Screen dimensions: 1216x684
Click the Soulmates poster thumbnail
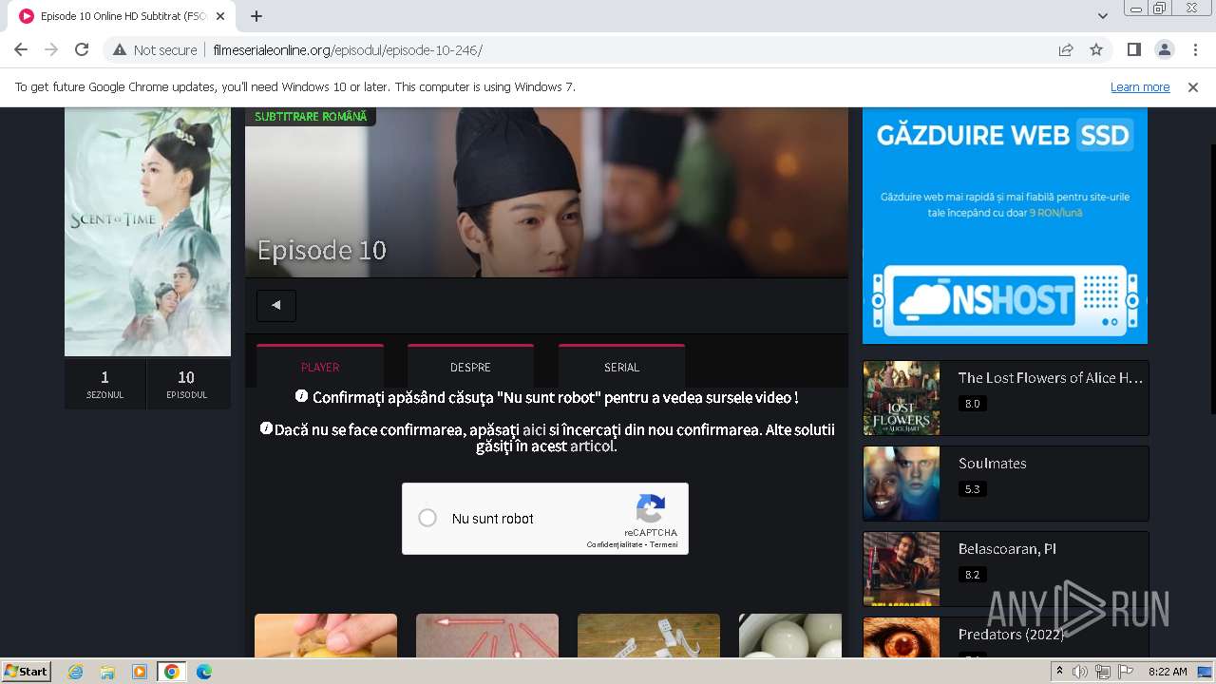pyautogui.click(x=902, y=484)
